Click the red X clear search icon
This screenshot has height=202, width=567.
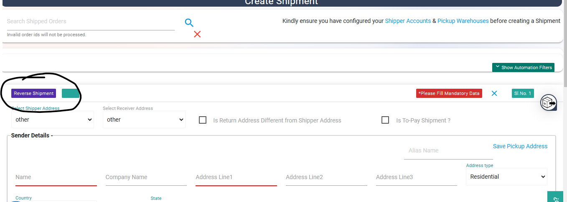[197, 34]
